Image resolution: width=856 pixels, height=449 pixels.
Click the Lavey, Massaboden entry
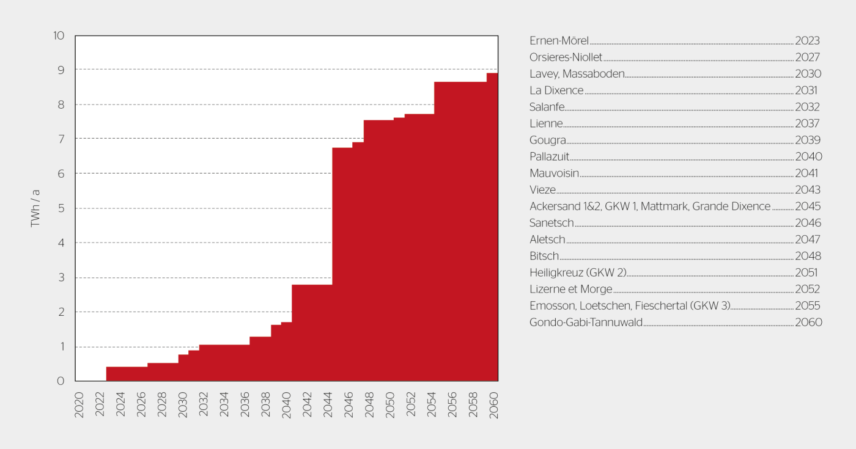click(x=675, y=74)
